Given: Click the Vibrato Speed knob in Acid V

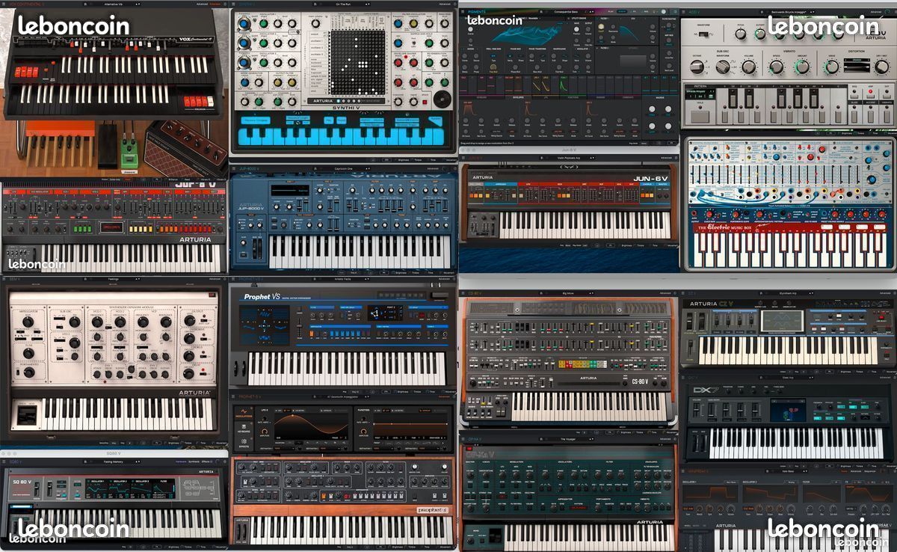Looking at the screenshot, I should coord(776,67).
